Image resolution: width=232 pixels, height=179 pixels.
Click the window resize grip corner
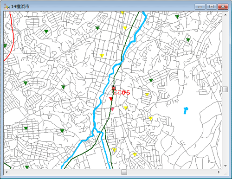pyautogui.click(x=226, y=173)
